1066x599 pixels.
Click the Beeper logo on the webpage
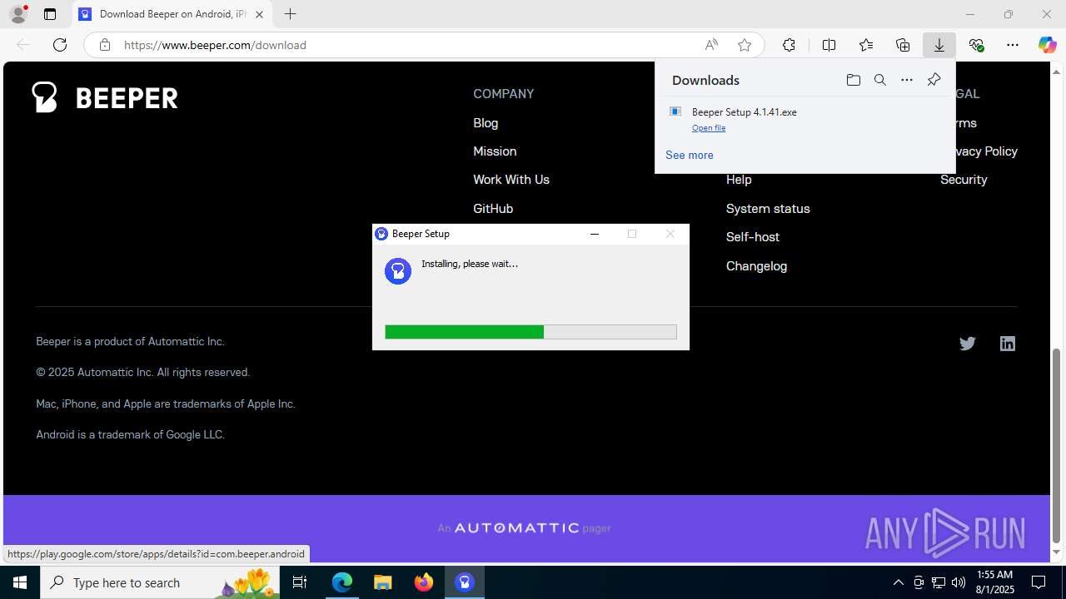point(105,97)
